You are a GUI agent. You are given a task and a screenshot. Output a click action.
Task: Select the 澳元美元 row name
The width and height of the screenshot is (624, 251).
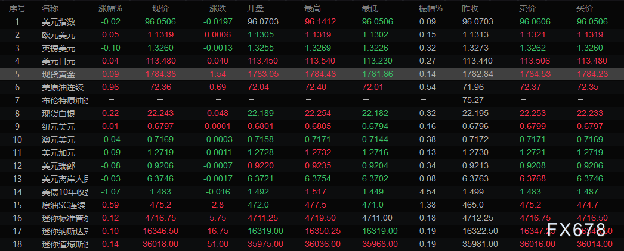58,139
